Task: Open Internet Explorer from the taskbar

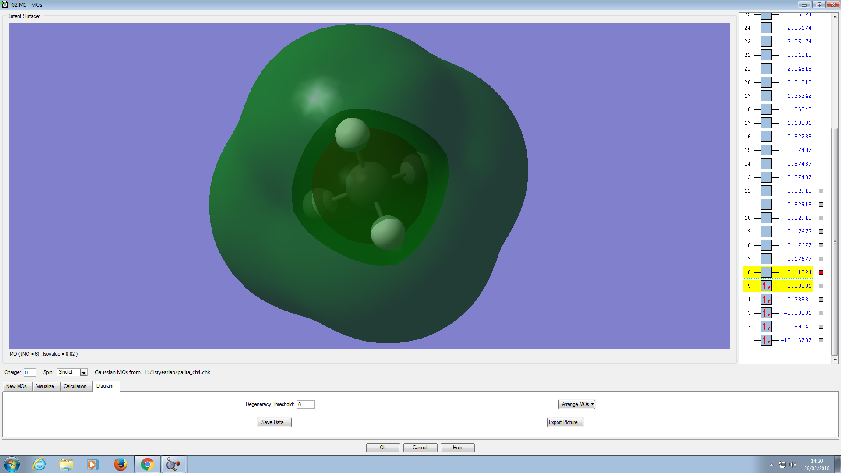Action: (x=39, y=464)
